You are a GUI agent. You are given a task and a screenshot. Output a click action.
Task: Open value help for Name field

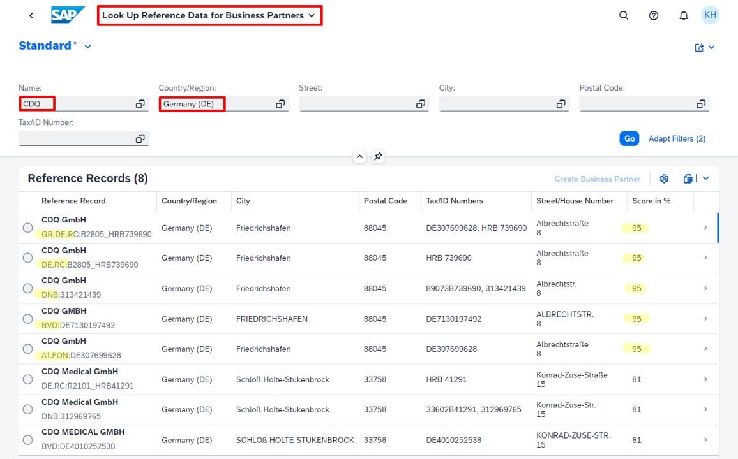pos(140,104)
